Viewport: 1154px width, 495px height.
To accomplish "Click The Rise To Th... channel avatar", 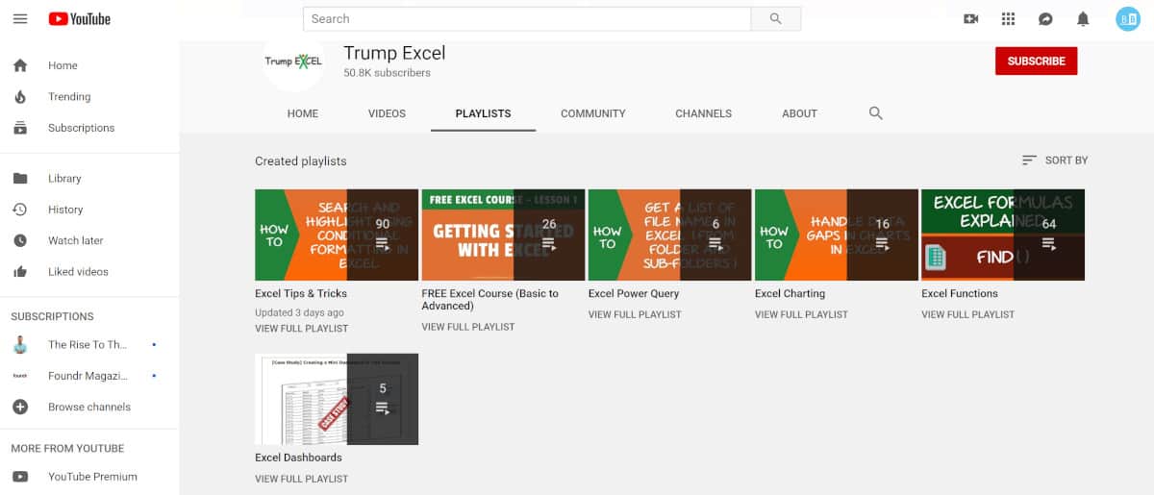I will point(20,345).
